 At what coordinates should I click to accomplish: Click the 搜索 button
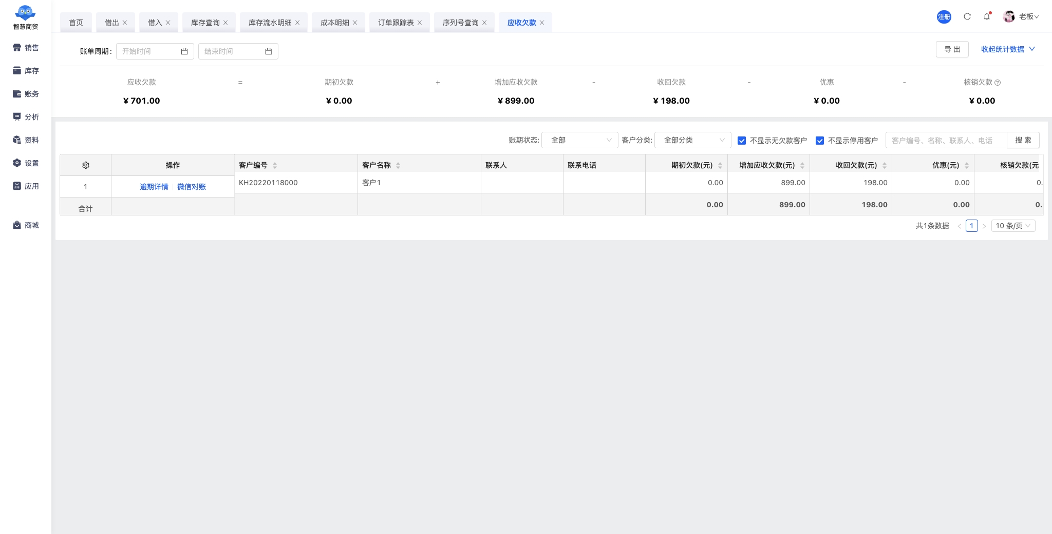click(1023, 140)
